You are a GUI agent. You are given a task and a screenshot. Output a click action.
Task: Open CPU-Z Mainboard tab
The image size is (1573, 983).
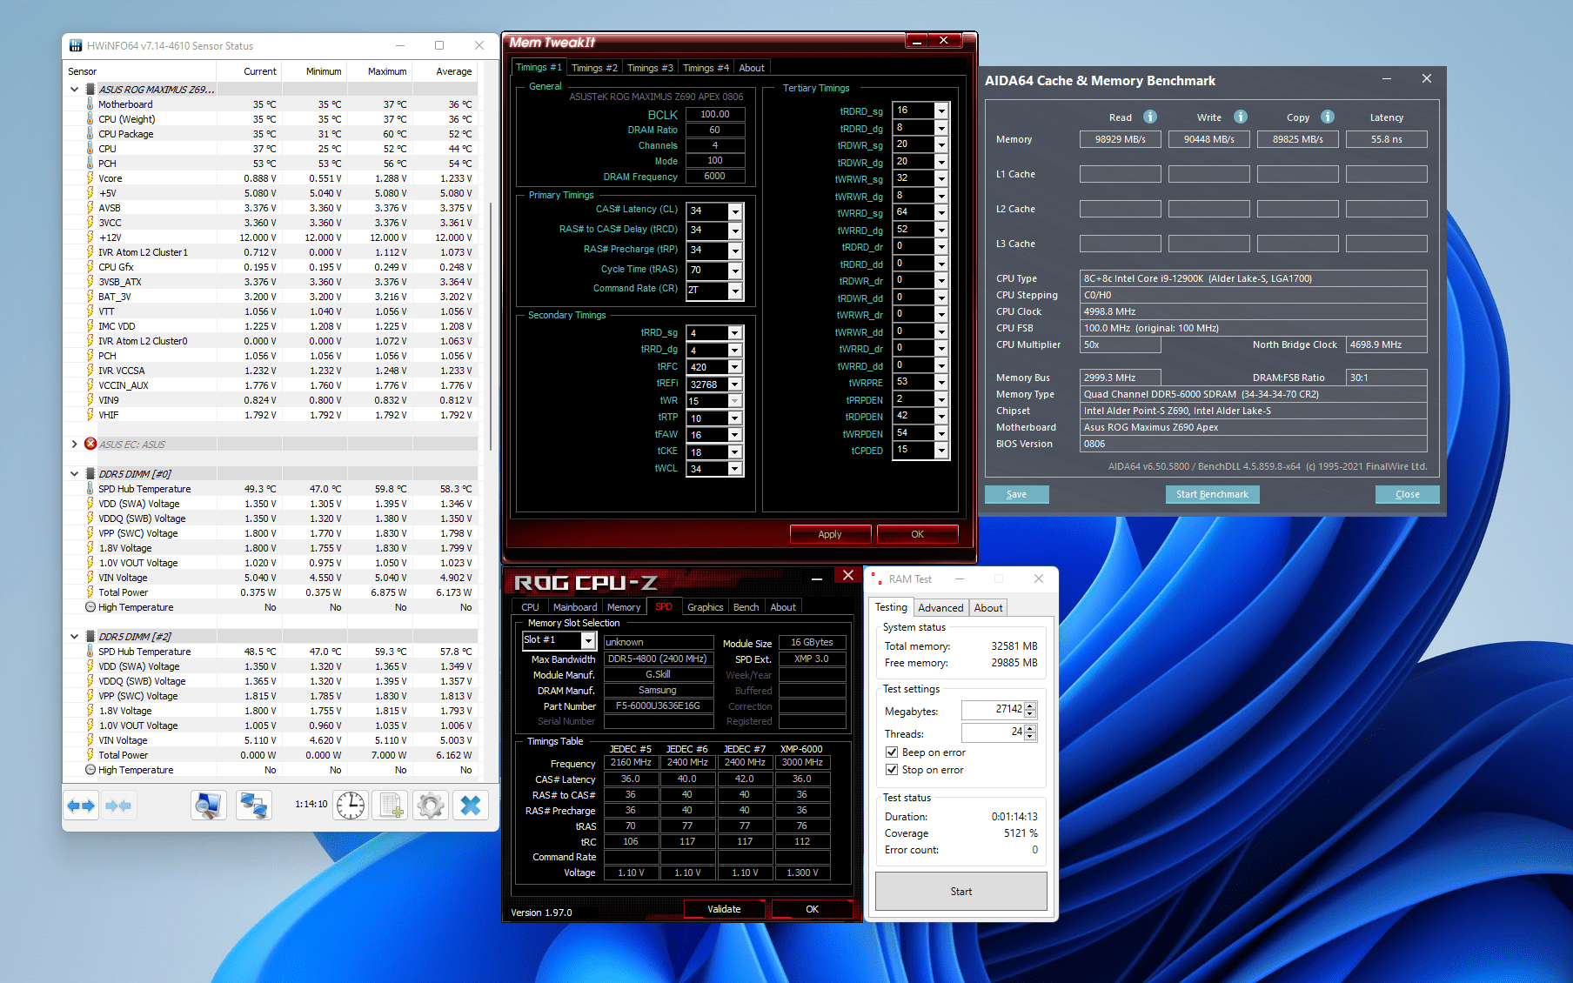tap(575, 607)
